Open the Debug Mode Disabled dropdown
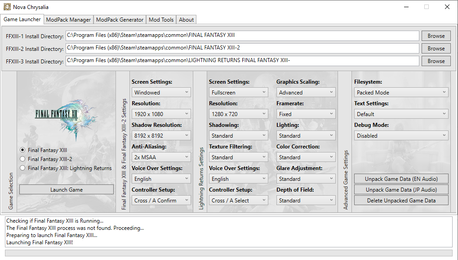The image size is (458, 260). (401, 136)
